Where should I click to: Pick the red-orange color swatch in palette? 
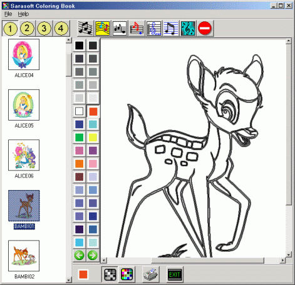93,111
